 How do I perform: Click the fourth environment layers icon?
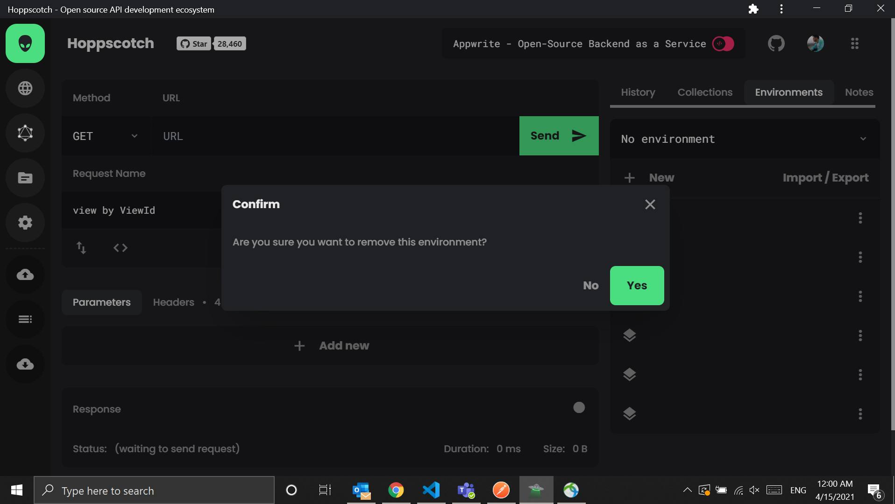(x=630, y=336)
